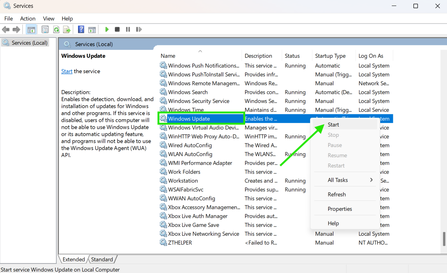447x273 pixels.
Task: Sort services by the Name column header
Action: coord(200,56)
